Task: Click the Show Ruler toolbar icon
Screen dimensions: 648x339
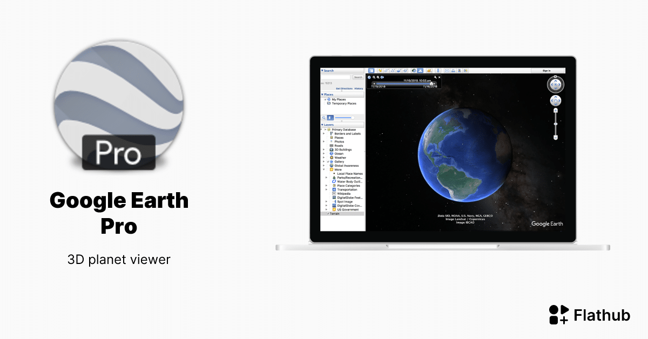Action: pos(438,71)
